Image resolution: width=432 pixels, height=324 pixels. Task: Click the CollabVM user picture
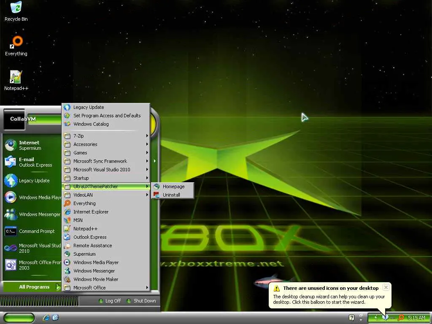click(x=14, y=119)
